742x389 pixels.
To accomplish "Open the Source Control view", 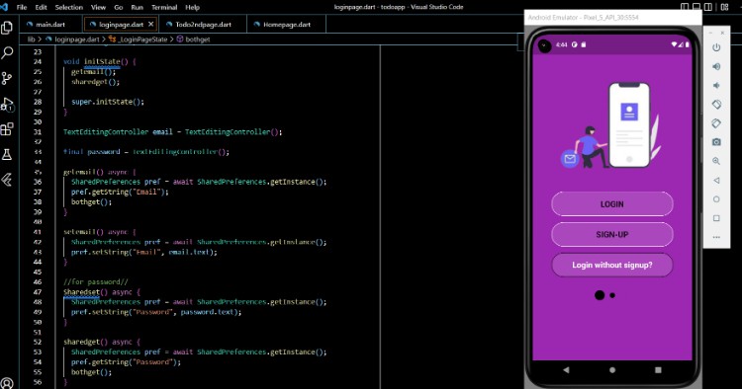I will [7, 78].
